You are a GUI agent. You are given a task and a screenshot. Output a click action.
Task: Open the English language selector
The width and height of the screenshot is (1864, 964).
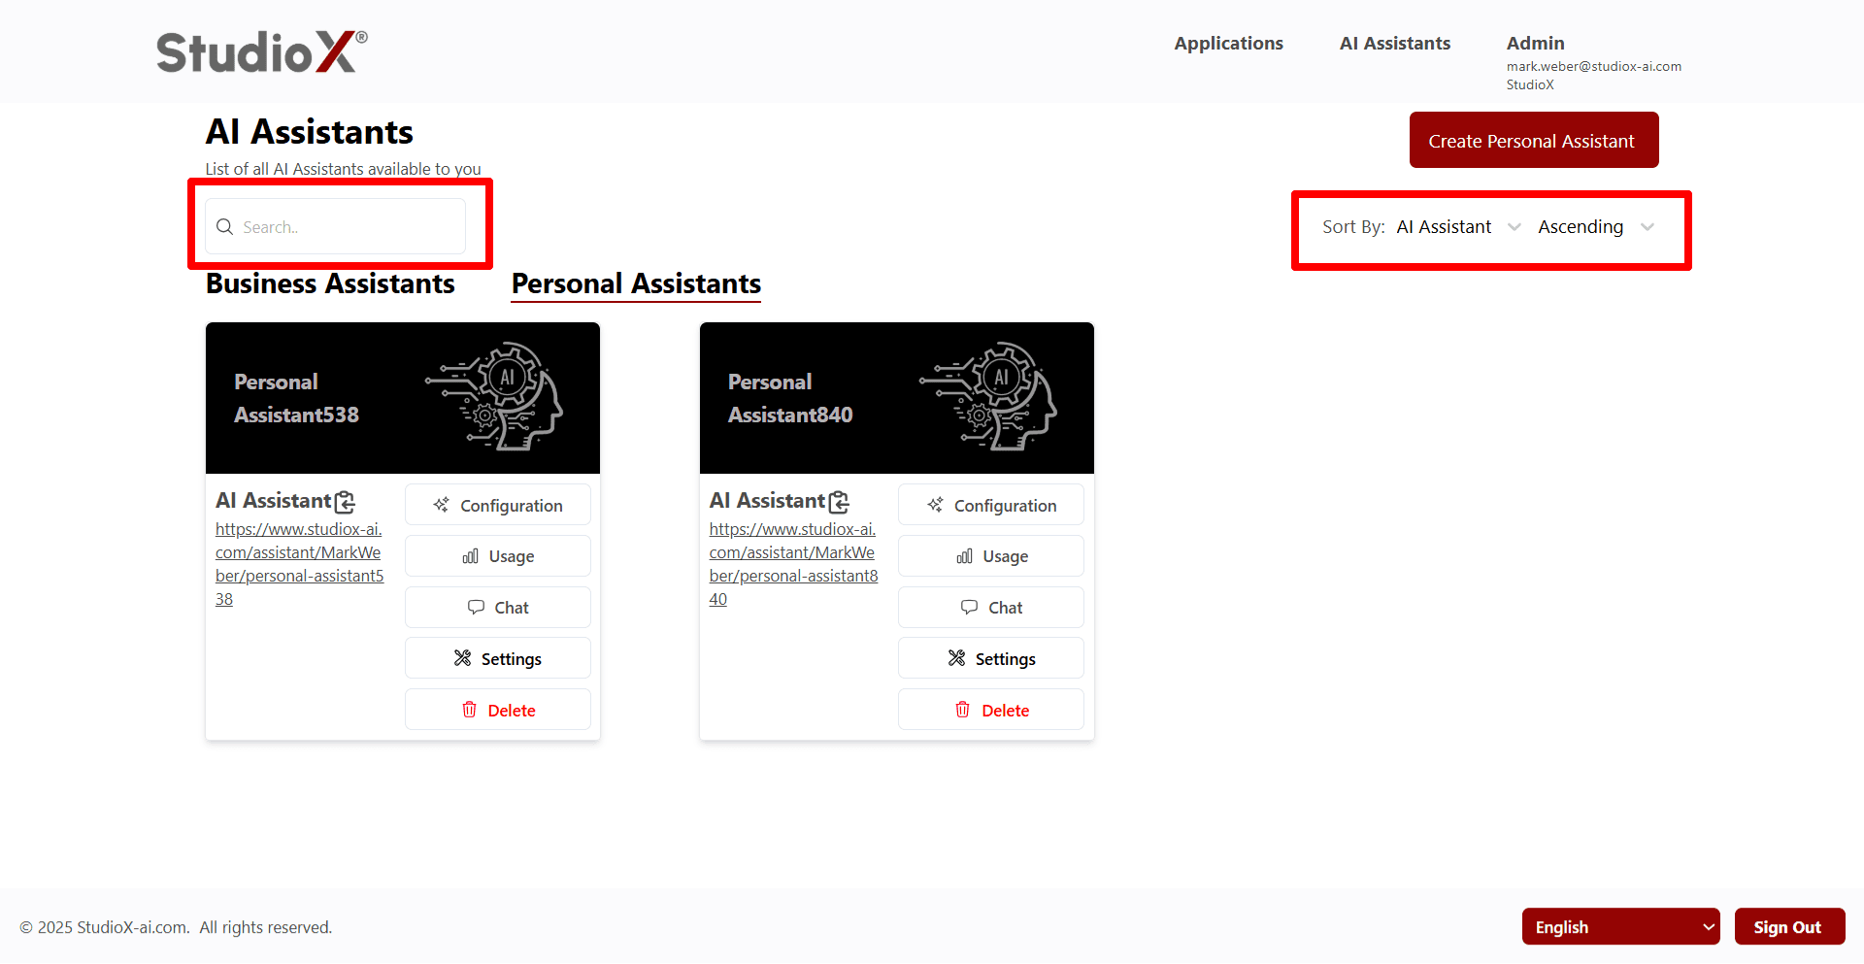tap(1619, 926)
